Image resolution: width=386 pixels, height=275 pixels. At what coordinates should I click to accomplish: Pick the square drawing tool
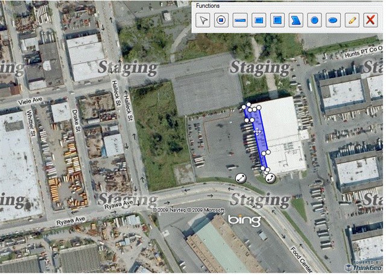[277, 20]
